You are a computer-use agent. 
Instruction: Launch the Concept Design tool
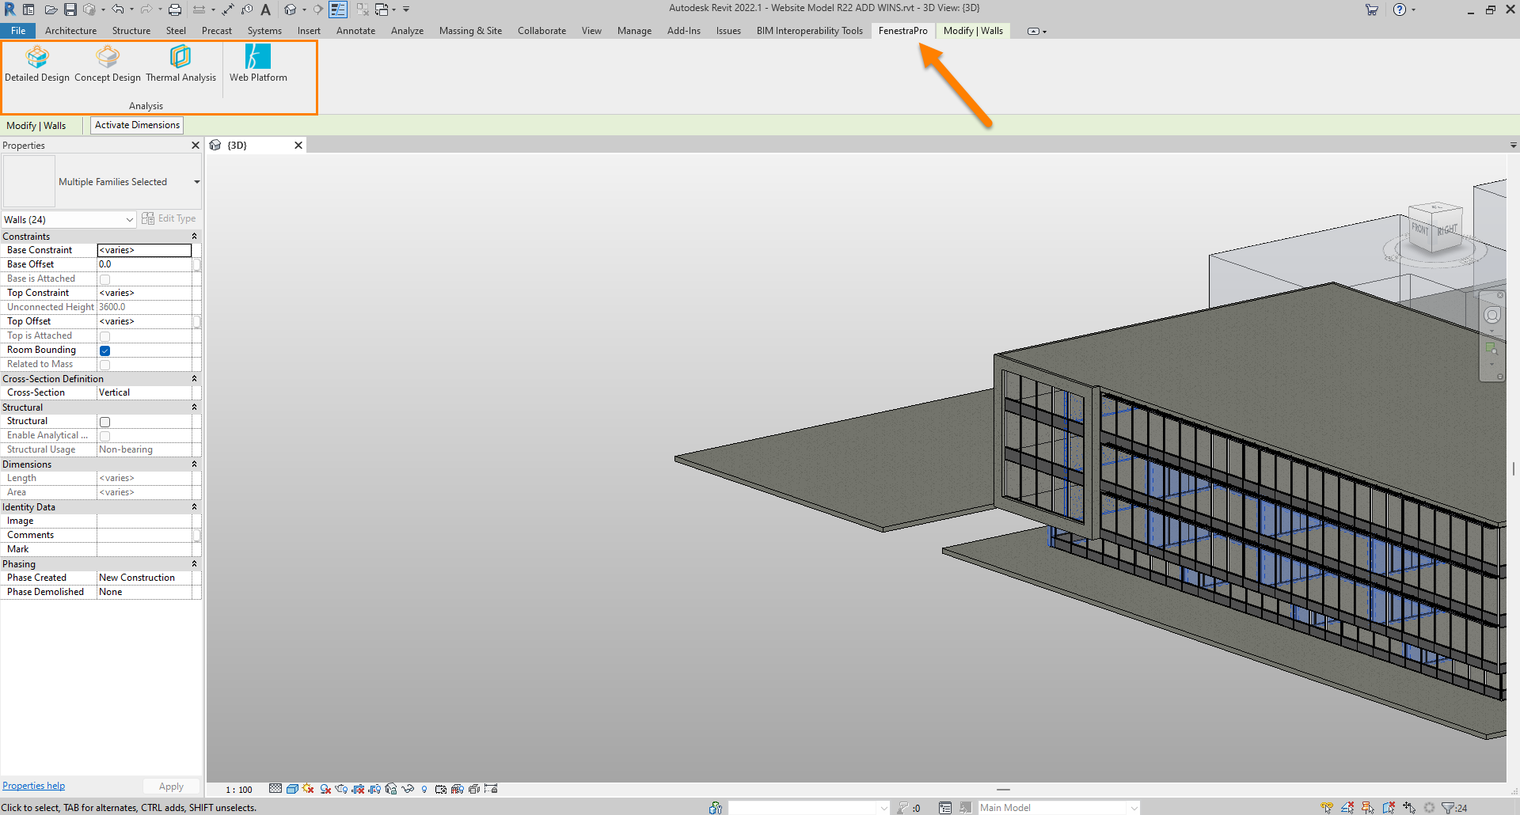108,63
